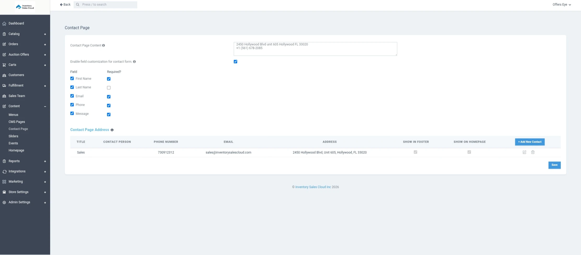This screenshot has width=581, height=255.
Task: Expand the Marketing submenu plus
Action: pyautogui.click(x=45, y=182)
